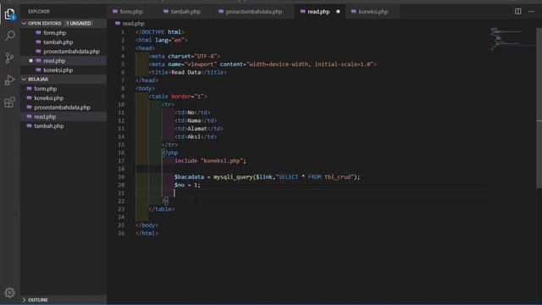This screenshot has width=542, height=305.
Task: Click the <title>Read Data</title> line
Action: click(188, 72)
